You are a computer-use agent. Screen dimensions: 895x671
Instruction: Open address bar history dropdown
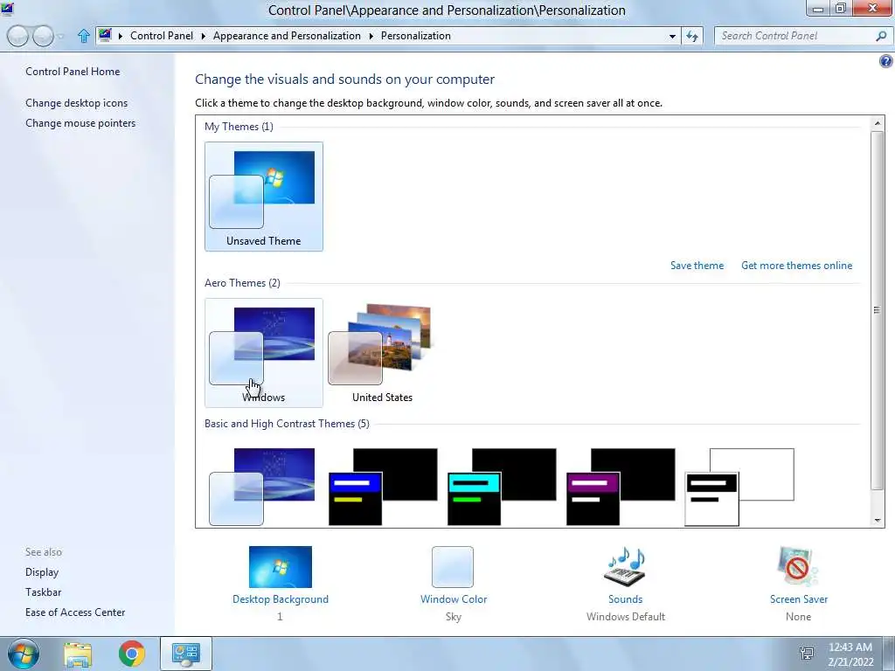point(672,36)
